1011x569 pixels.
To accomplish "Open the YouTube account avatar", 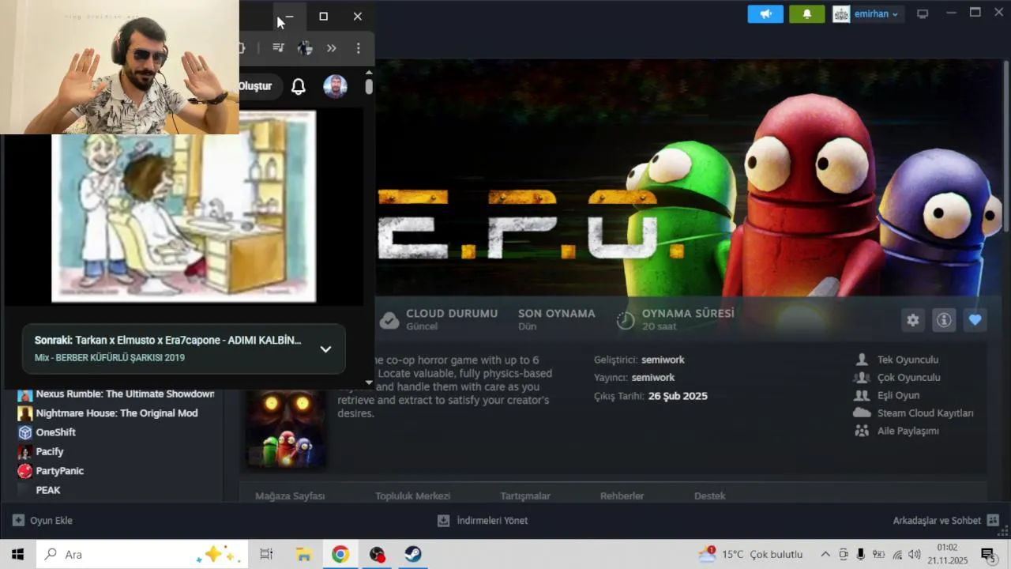I will [336, 87].
